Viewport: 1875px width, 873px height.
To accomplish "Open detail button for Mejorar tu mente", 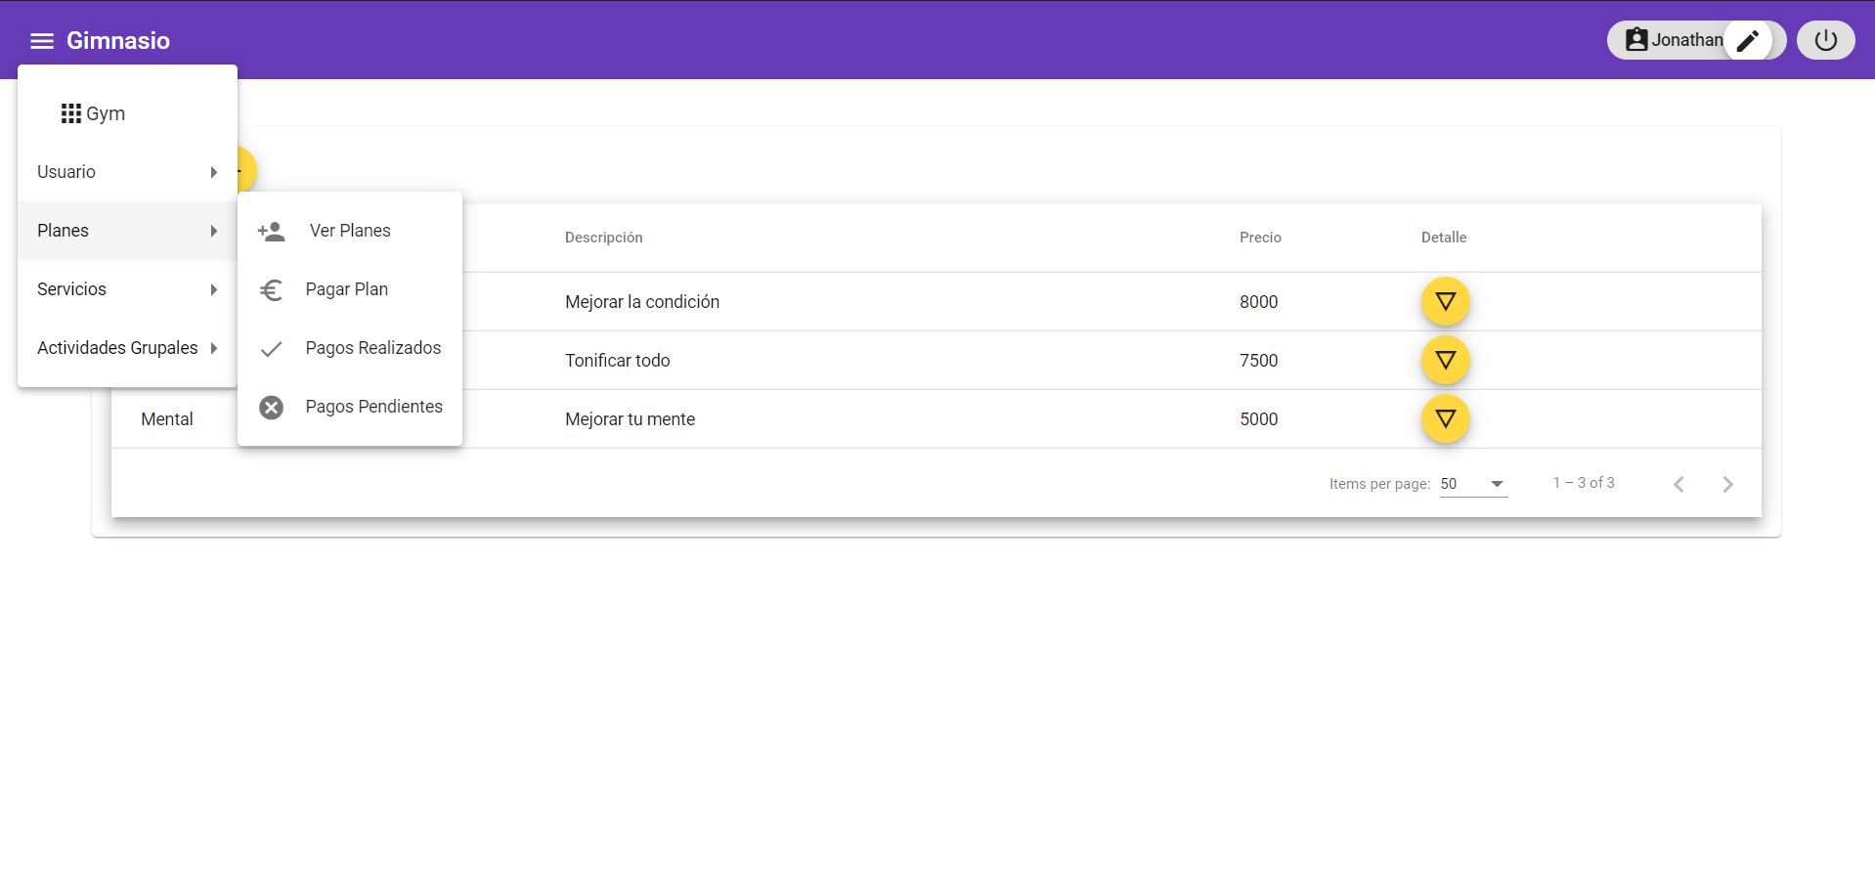I will tap(1445, 418).
